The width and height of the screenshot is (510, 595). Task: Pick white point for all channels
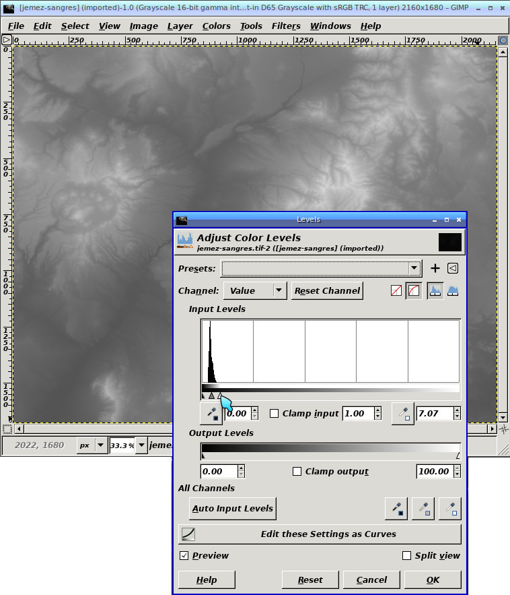click(x=450, y=509)
